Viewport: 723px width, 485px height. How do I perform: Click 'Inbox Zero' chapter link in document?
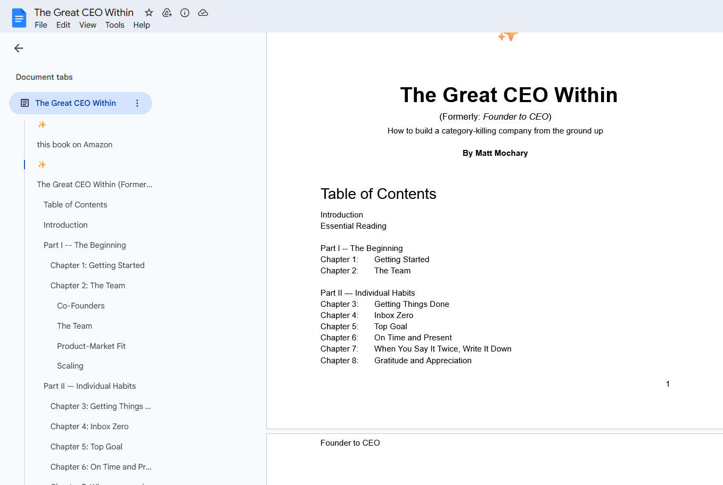coord(393,315)
